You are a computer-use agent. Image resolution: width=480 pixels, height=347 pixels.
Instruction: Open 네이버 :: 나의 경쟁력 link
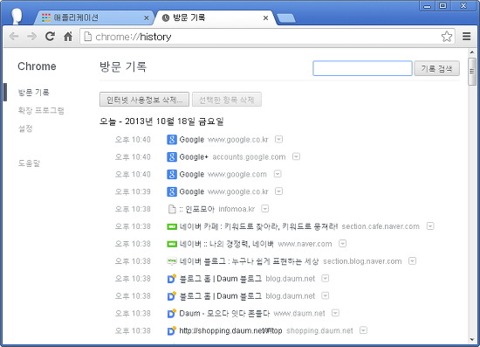[x=227, y=244]
